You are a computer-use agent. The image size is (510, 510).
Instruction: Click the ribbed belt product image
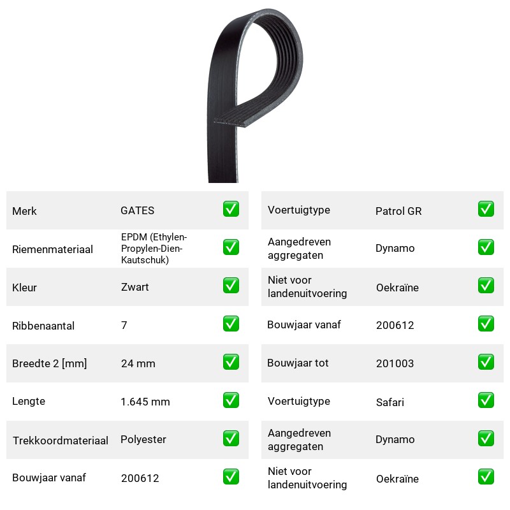256,95
